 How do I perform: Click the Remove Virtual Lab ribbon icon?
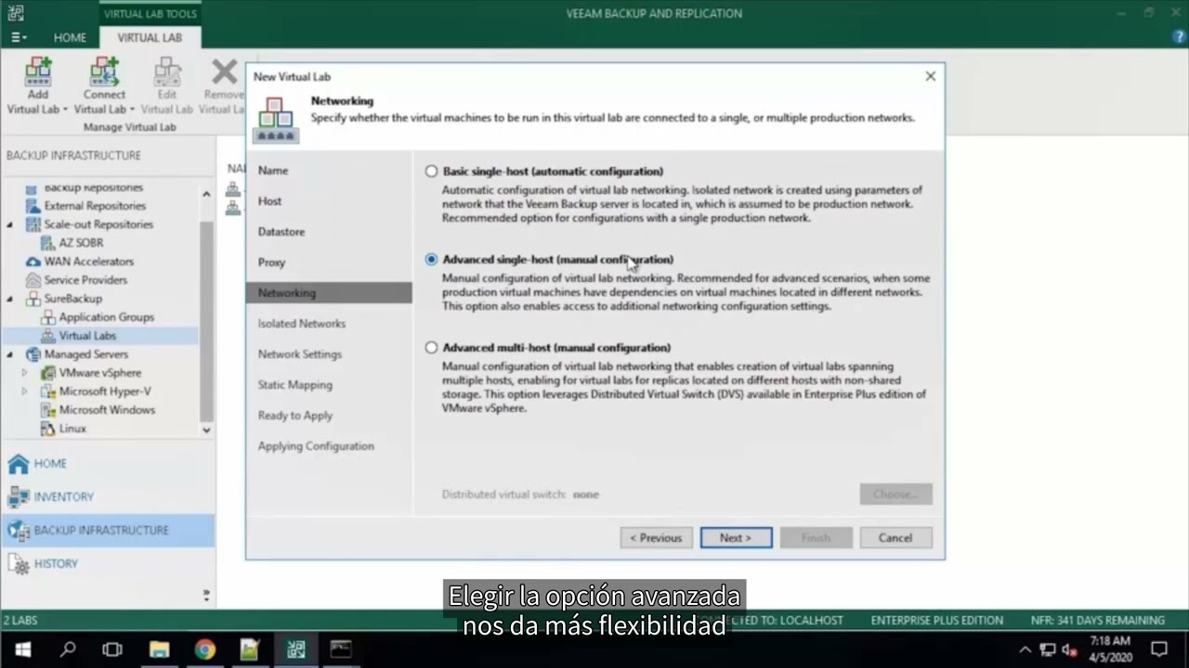pyautogui.click(x=224, y=72)
